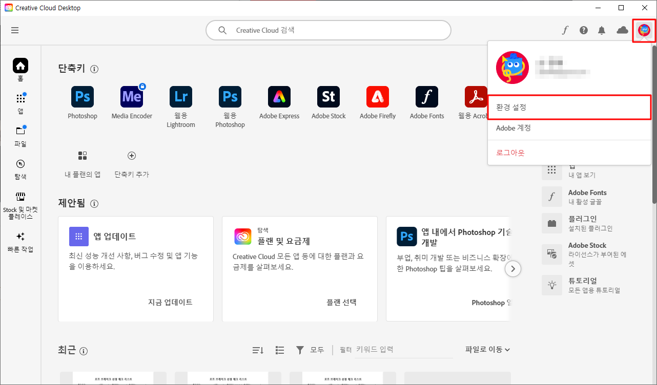Advance suggested cards with next arrow
Viewport: 657px width, 385px height.
pyautogui.click(x=513, y=269)
